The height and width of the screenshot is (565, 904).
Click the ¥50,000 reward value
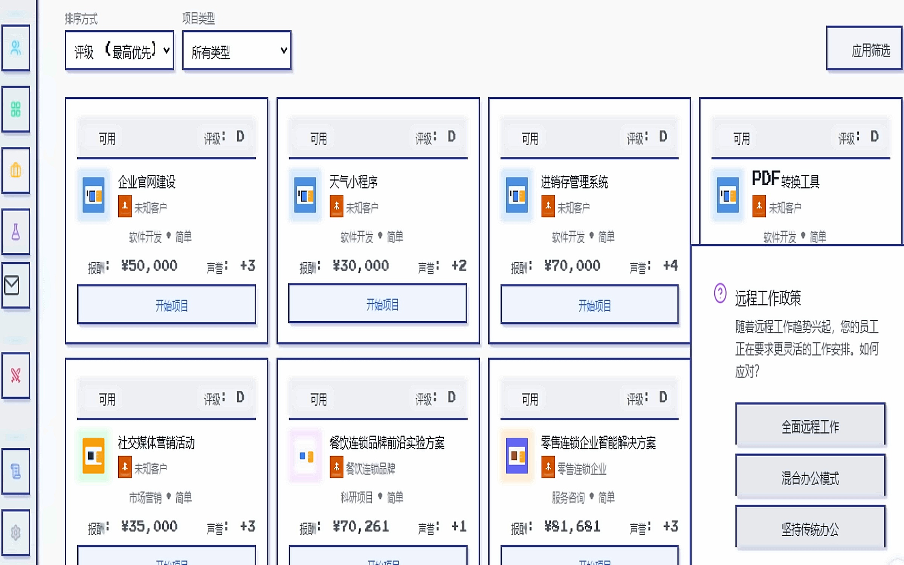[x=149, y=266]
